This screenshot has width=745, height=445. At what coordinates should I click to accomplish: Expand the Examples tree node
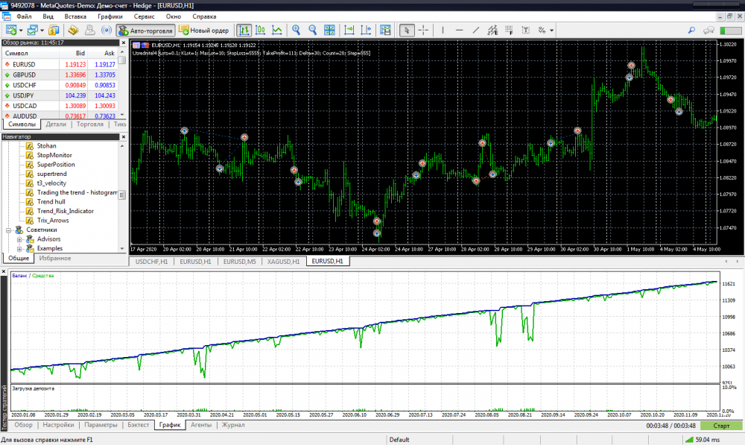(x=19, y=249)
